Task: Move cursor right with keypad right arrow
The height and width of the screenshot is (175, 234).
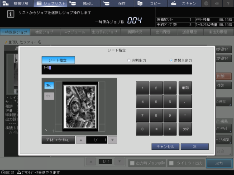Action: [170, 129]
